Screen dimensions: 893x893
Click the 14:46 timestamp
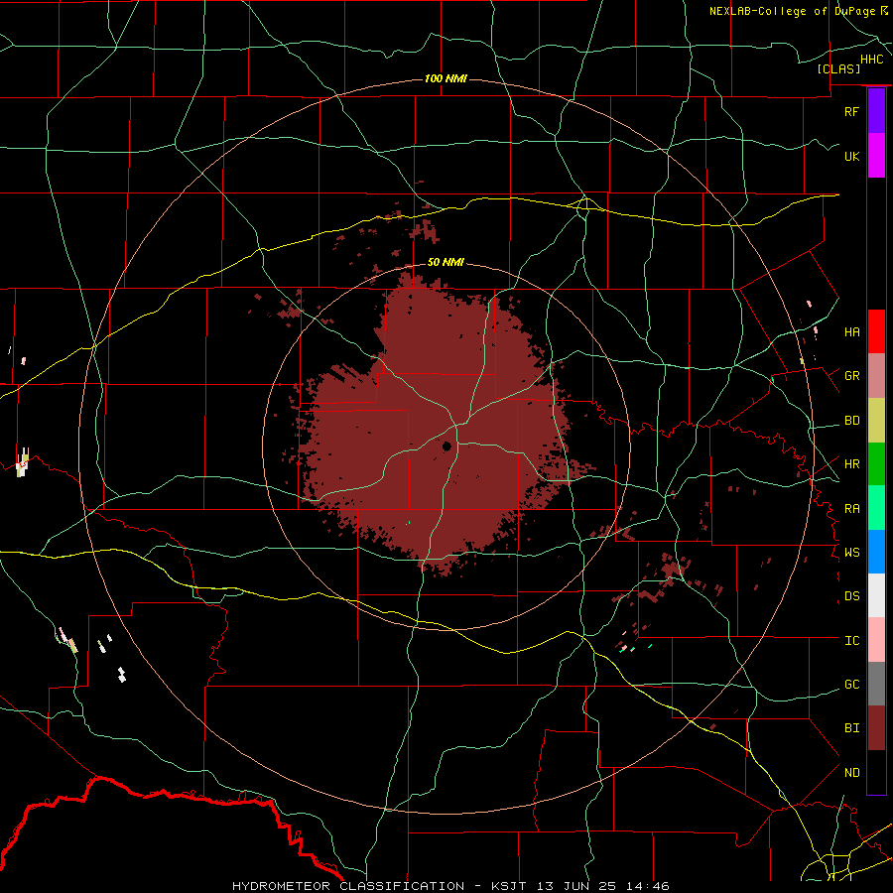point(646,886)
